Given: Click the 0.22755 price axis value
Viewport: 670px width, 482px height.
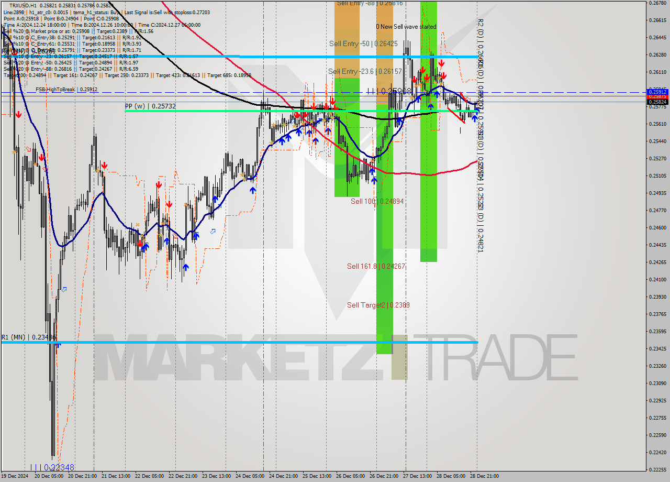Looking at the screenshot, I should [x=657, y=418].
